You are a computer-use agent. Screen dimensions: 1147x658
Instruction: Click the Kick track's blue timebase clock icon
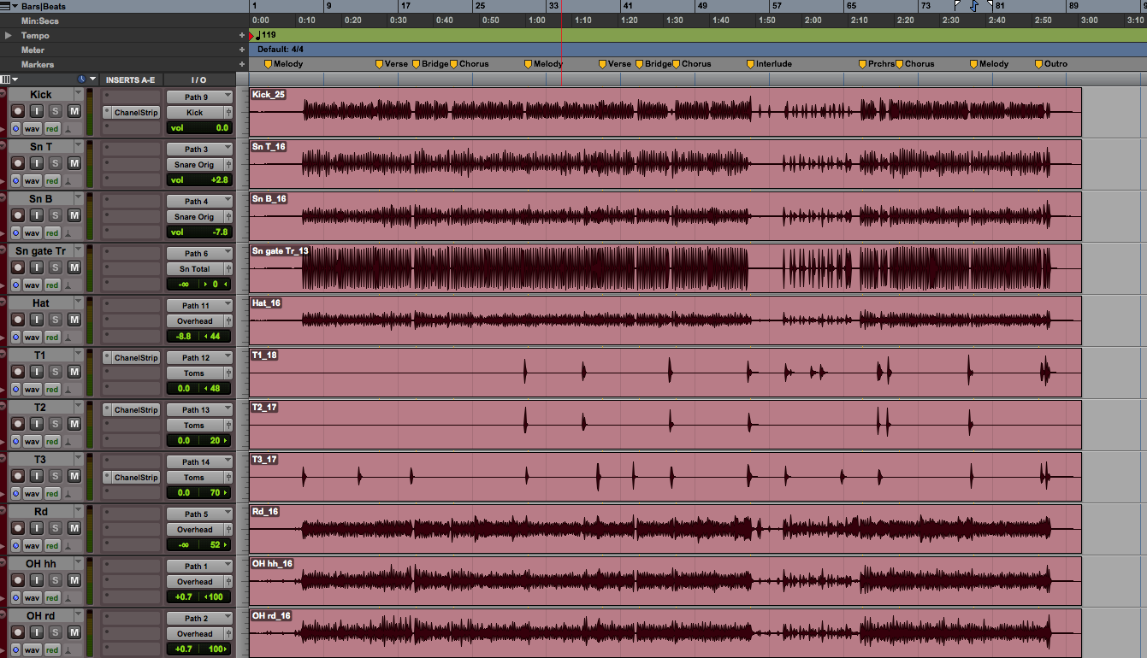click(16, 129)
